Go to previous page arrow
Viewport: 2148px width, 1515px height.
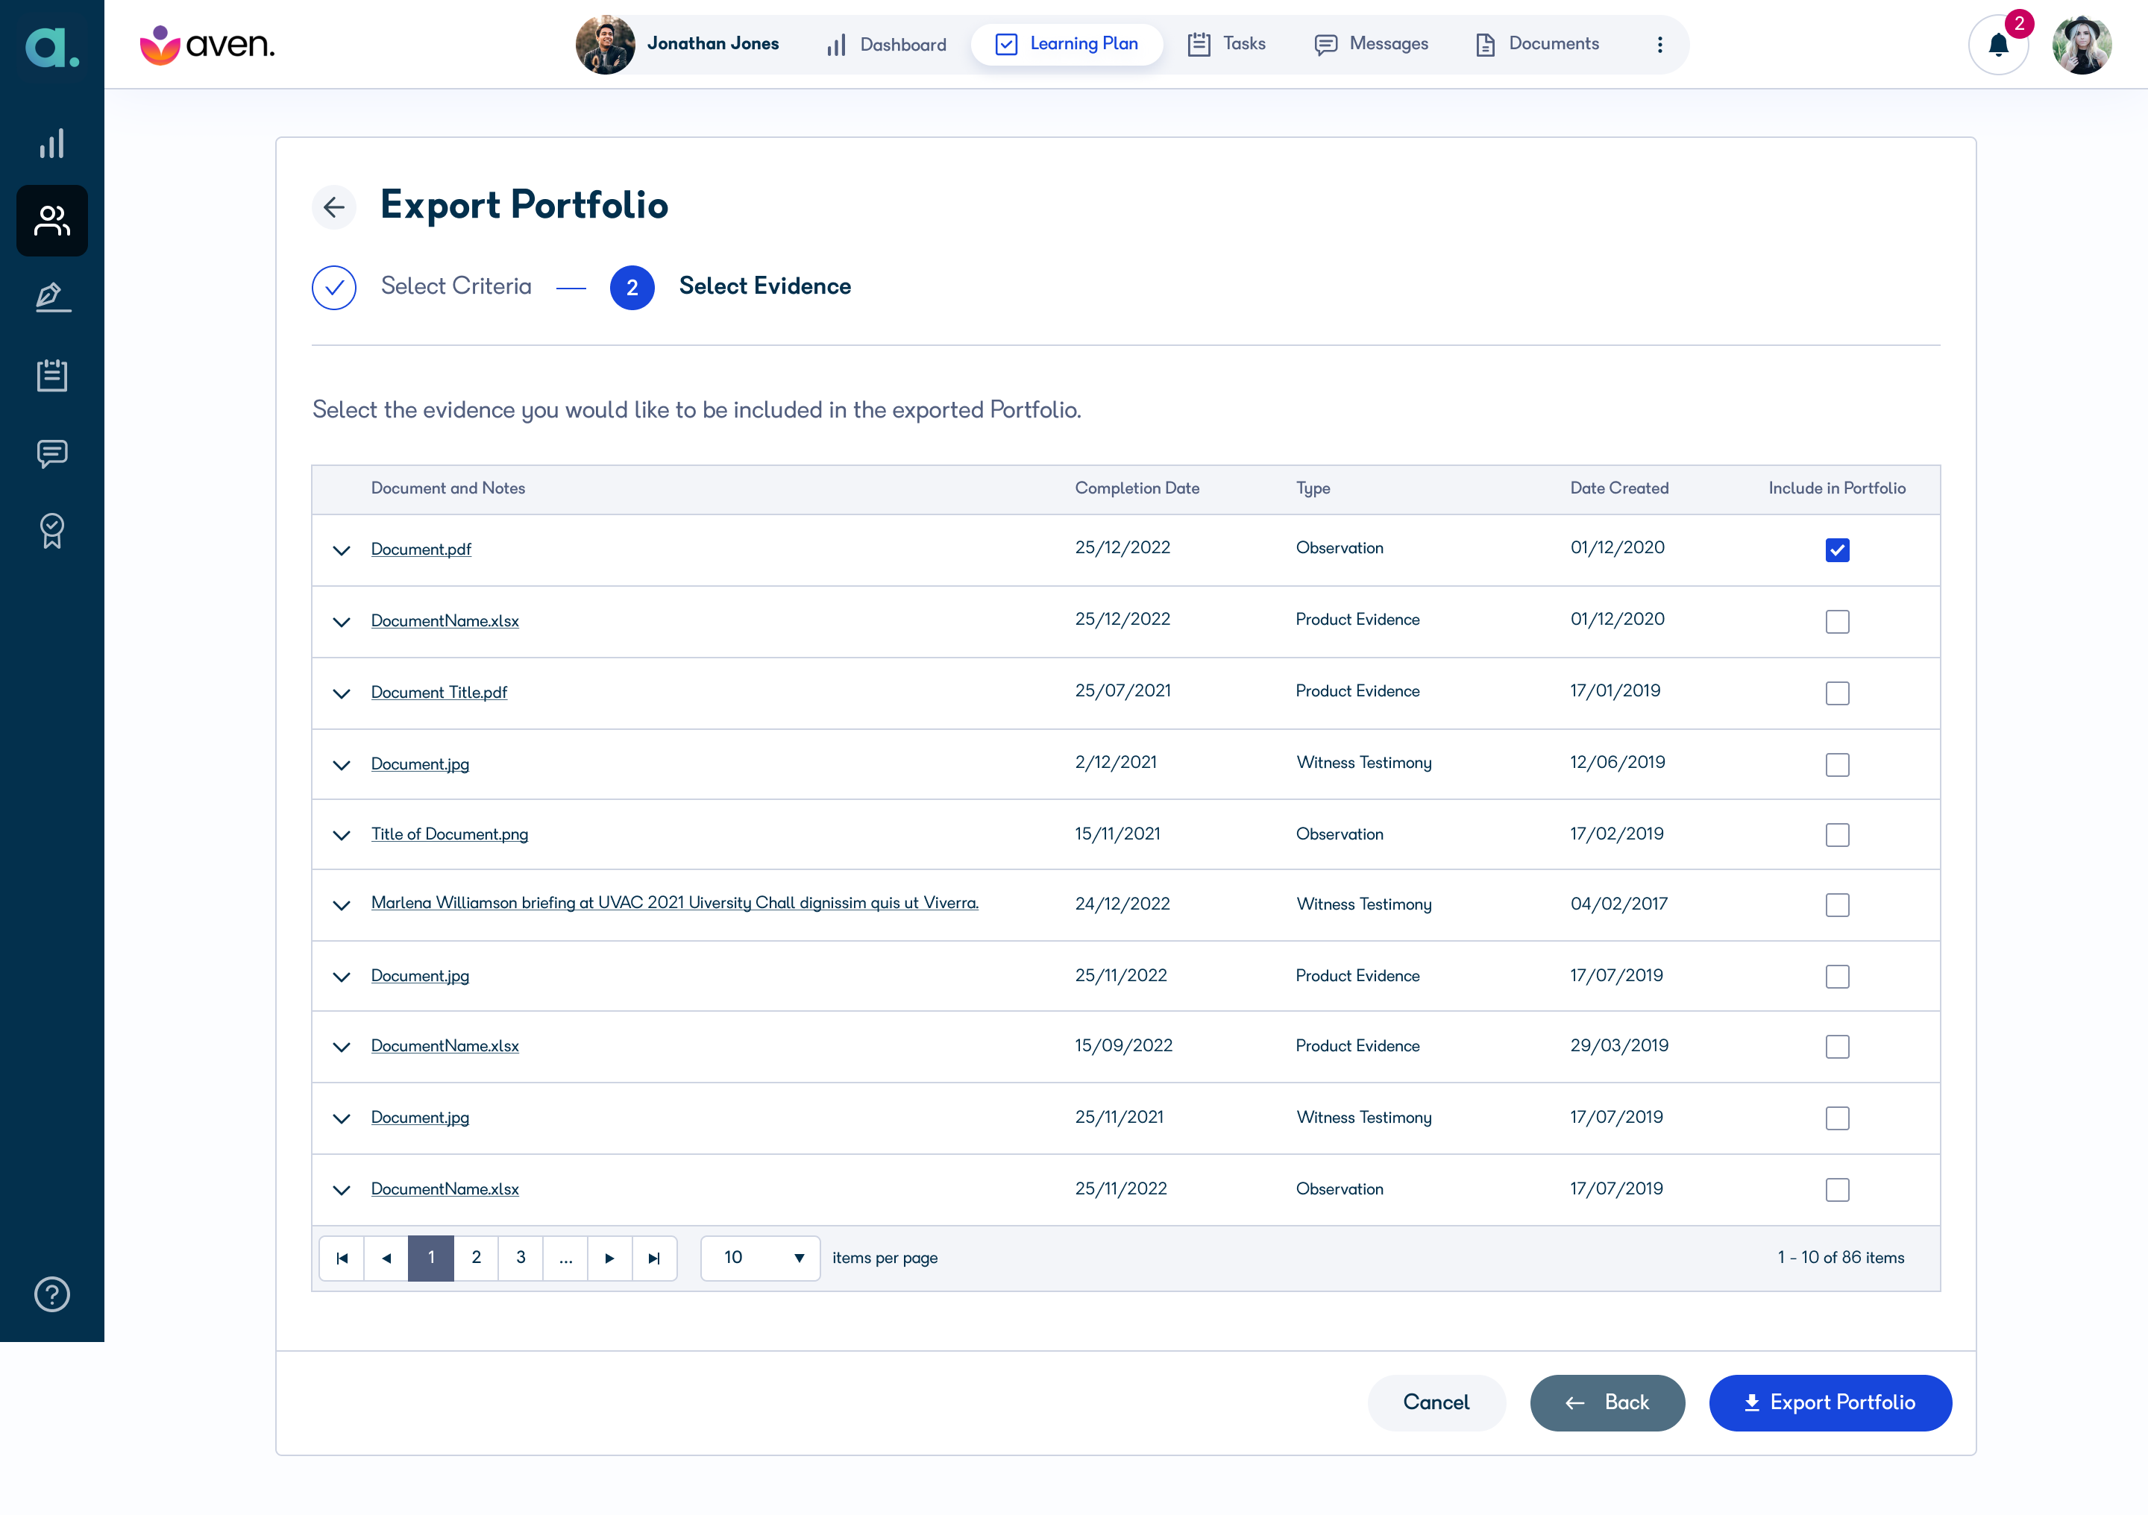coord(386,1258)
